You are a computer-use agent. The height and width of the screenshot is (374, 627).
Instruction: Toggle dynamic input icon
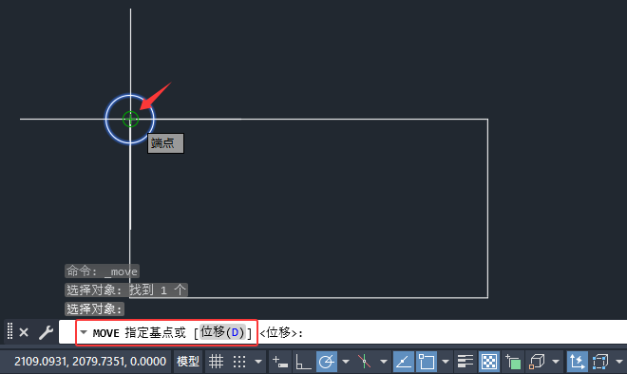point(280,362)
